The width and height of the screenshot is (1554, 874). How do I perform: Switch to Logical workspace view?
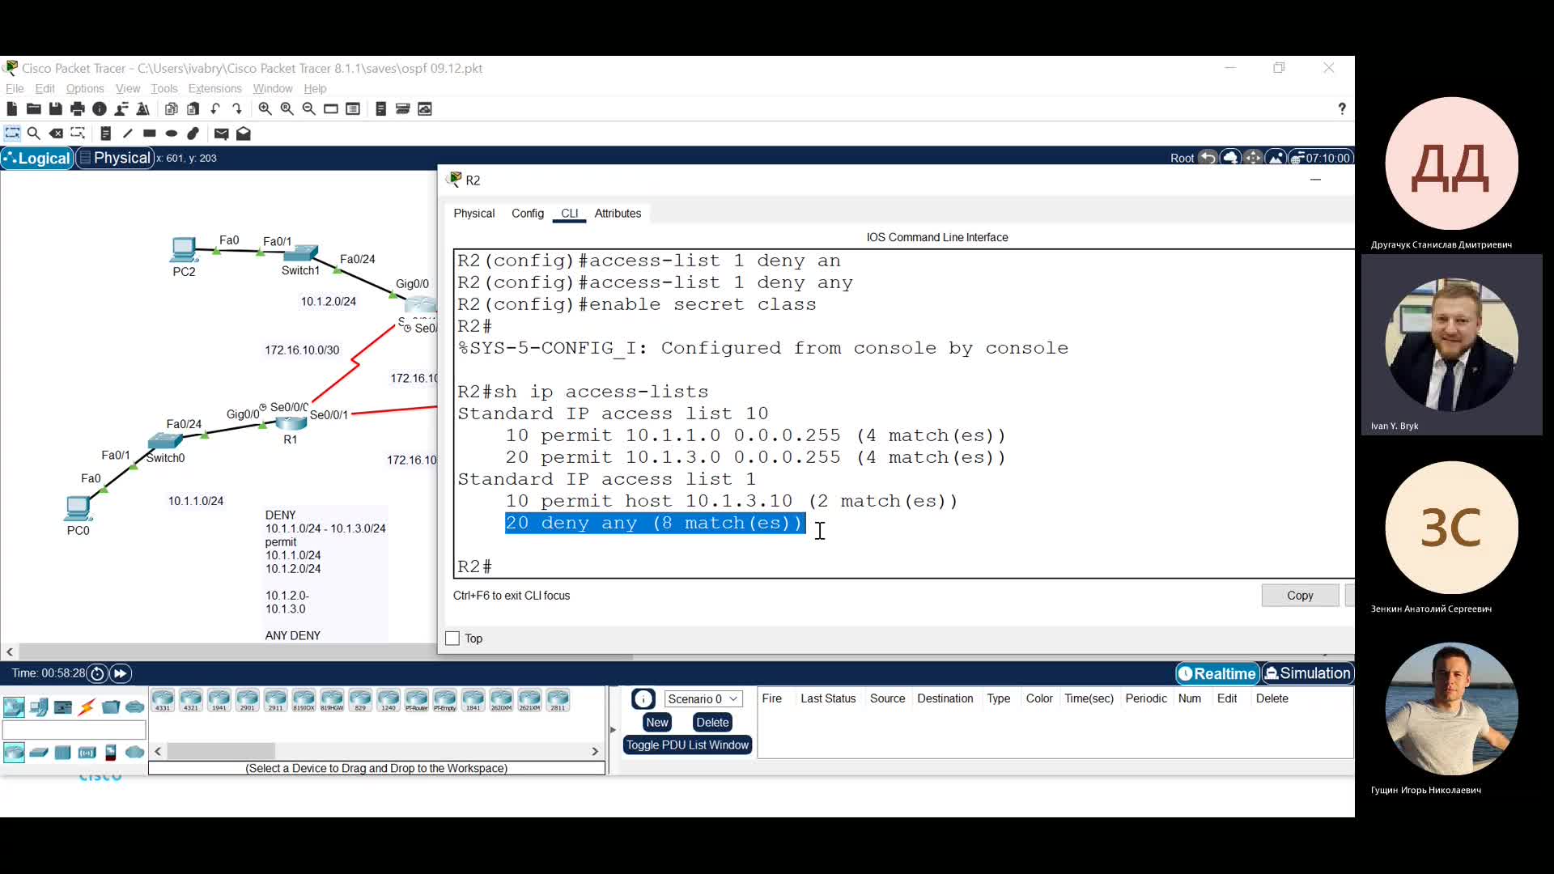pos(38,158)
